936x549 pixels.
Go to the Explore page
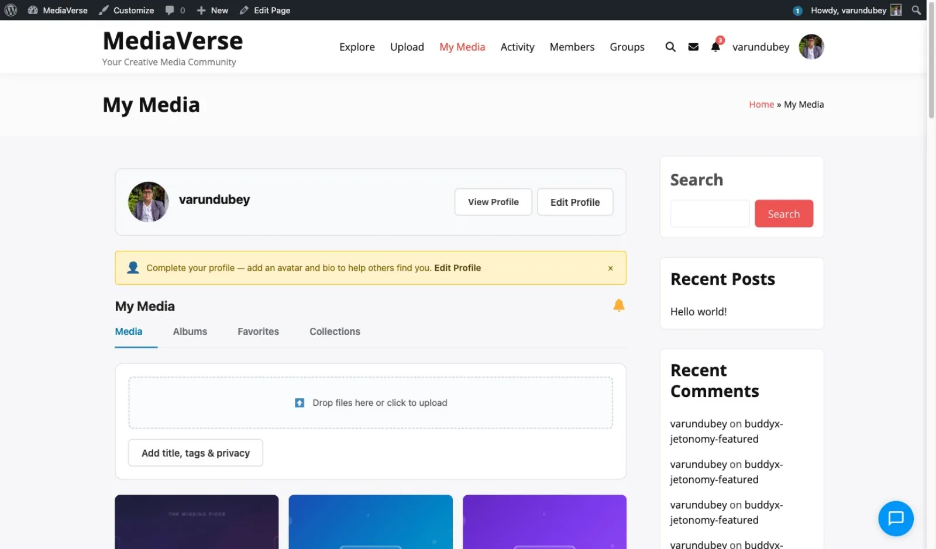[x=357, y=47]
